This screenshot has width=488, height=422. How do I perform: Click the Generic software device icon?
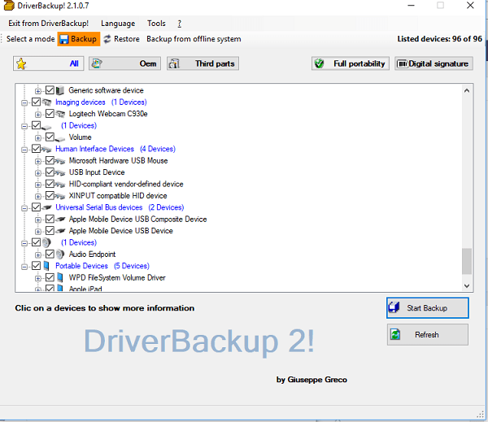(x=60, y=90)
